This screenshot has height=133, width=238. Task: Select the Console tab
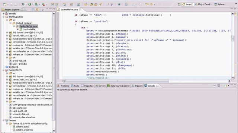point(149,86)
